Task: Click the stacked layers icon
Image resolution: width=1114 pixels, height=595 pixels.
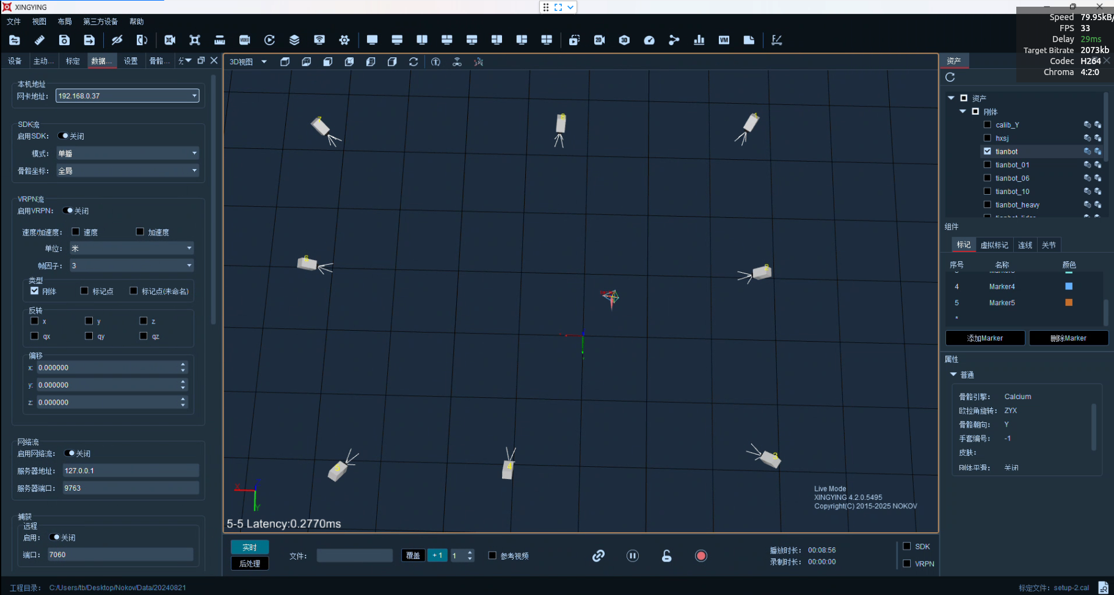Action: pyautogui.click(x=294, y=40)
